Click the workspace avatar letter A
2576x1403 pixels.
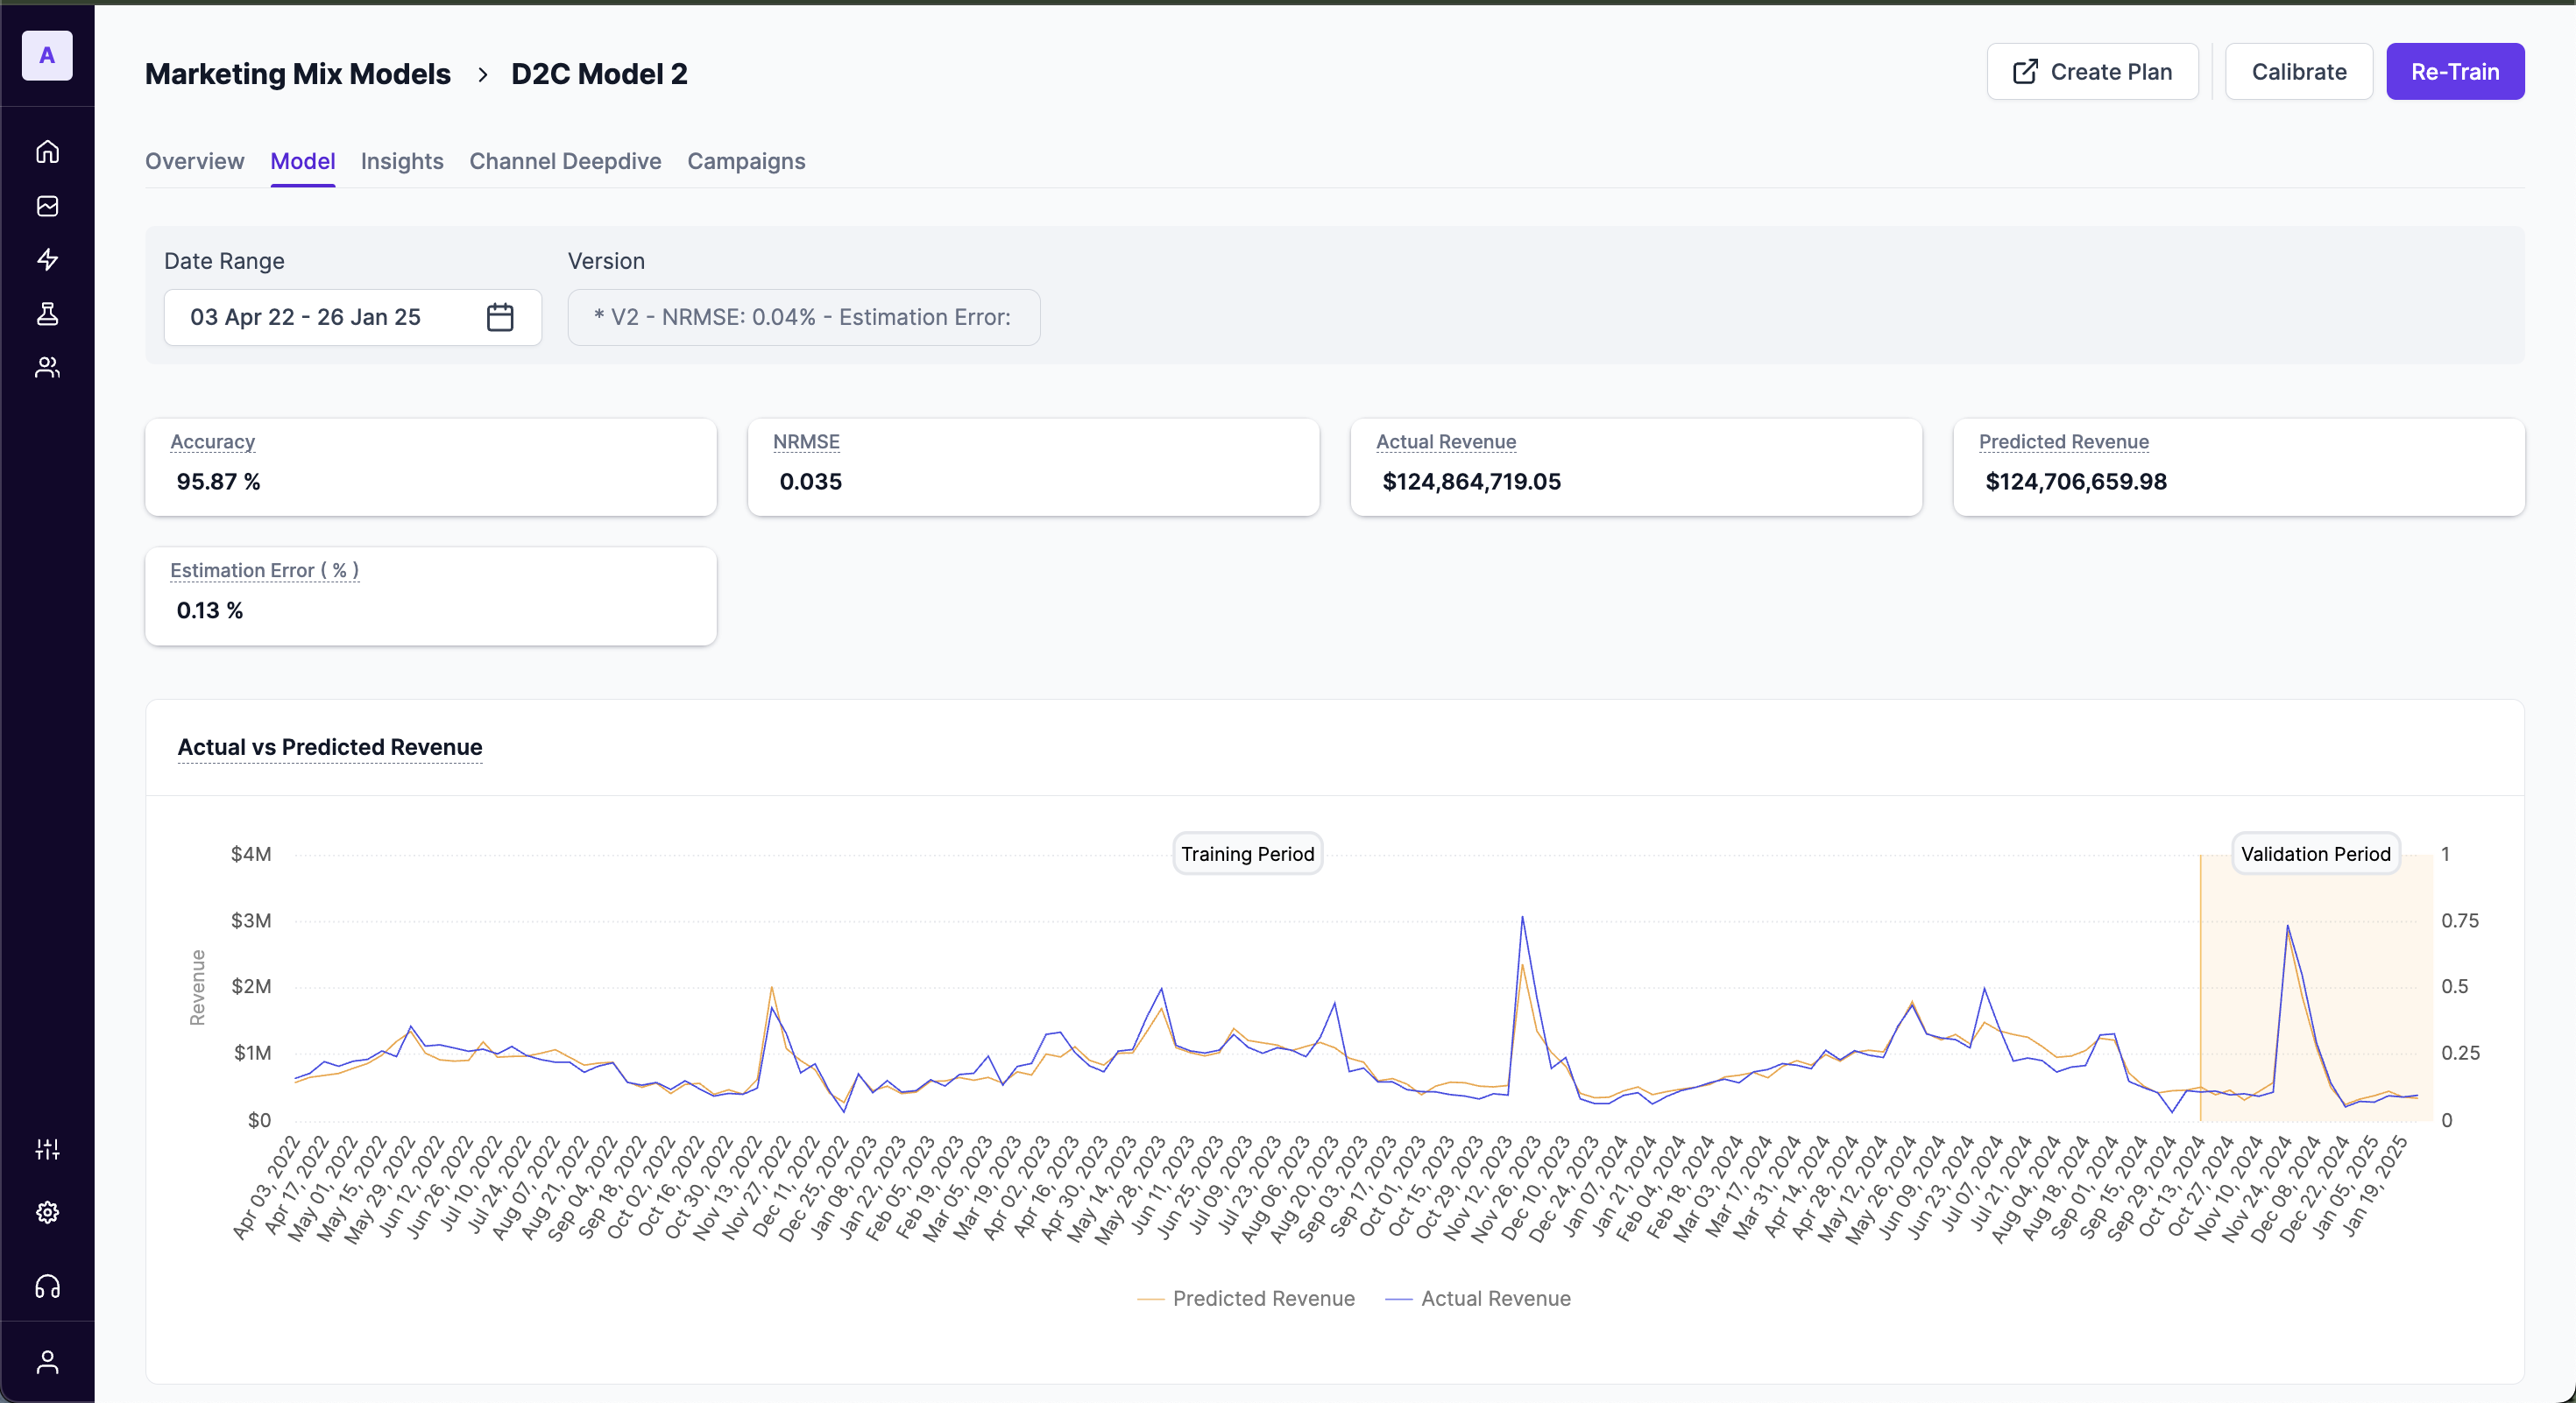click(47, 56)
